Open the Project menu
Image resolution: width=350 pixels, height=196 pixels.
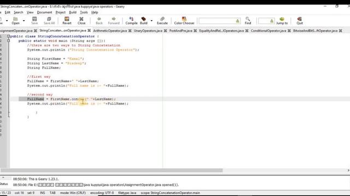[61, 12]
